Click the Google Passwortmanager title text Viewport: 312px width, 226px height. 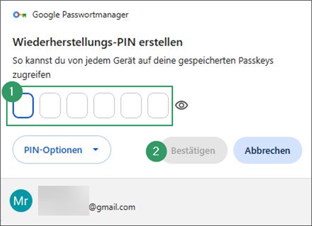[x=81, y=15]
